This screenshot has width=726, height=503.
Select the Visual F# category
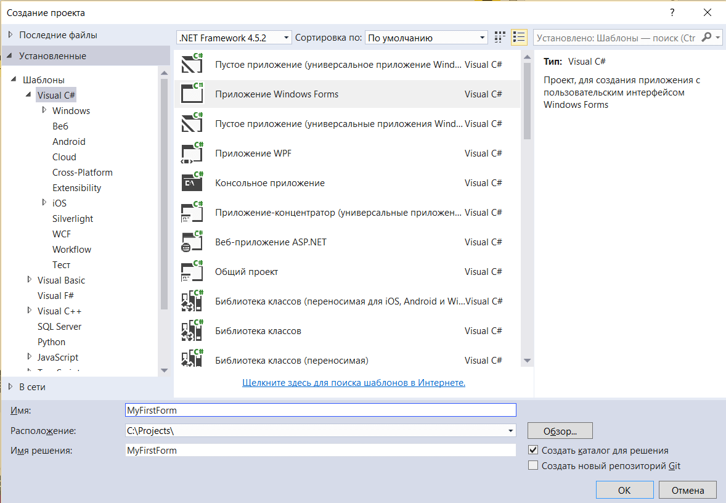[55, 295]
